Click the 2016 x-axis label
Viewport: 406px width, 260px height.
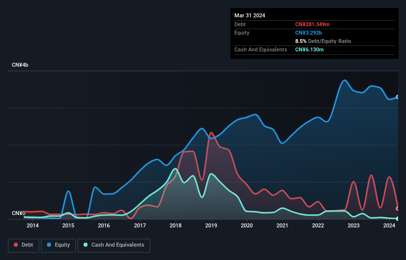pyautogui.click(x=104, y=225)
